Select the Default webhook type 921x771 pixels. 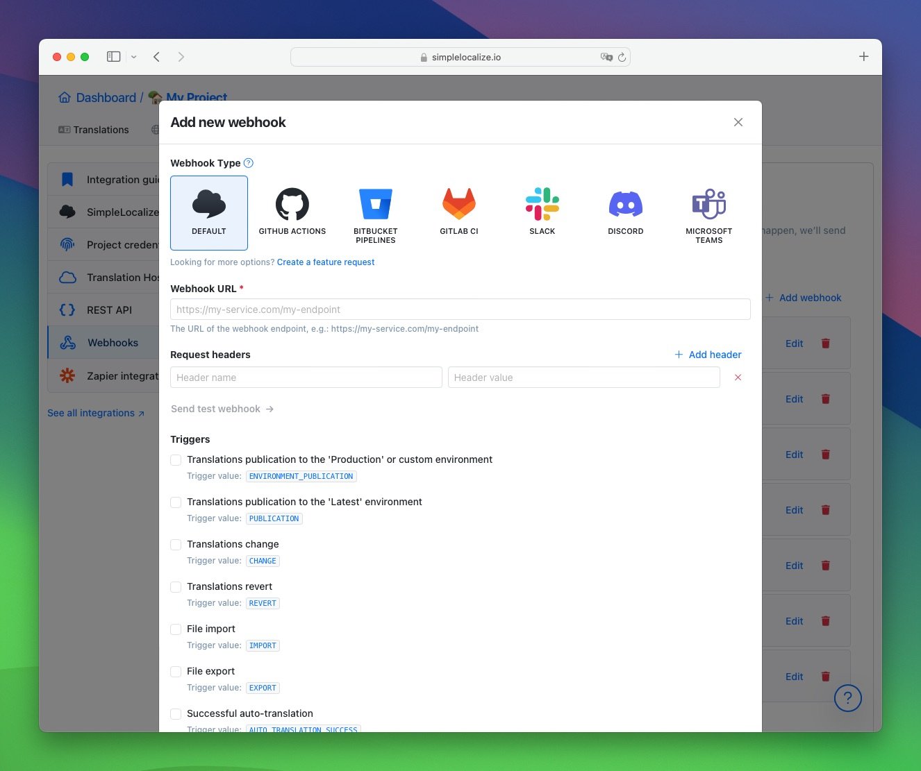point(209,213)
